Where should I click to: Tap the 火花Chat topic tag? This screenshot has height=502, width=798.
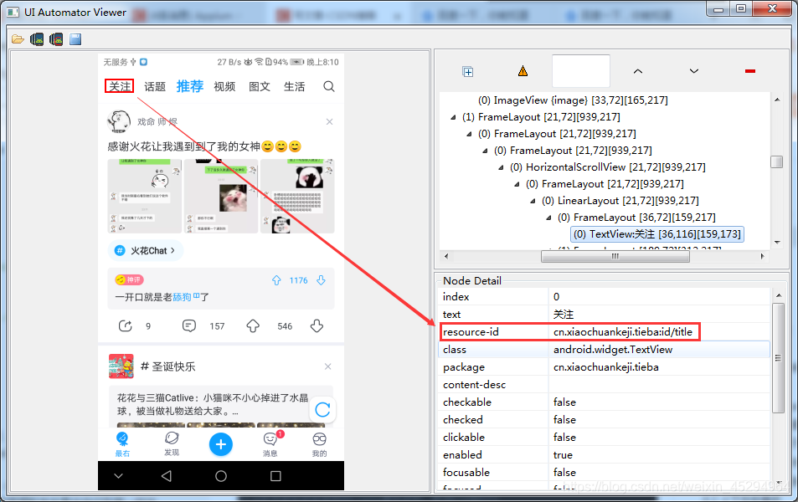tap(146, 250)
